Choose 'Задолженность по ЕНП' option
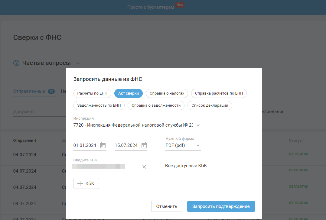 [99, 105]
